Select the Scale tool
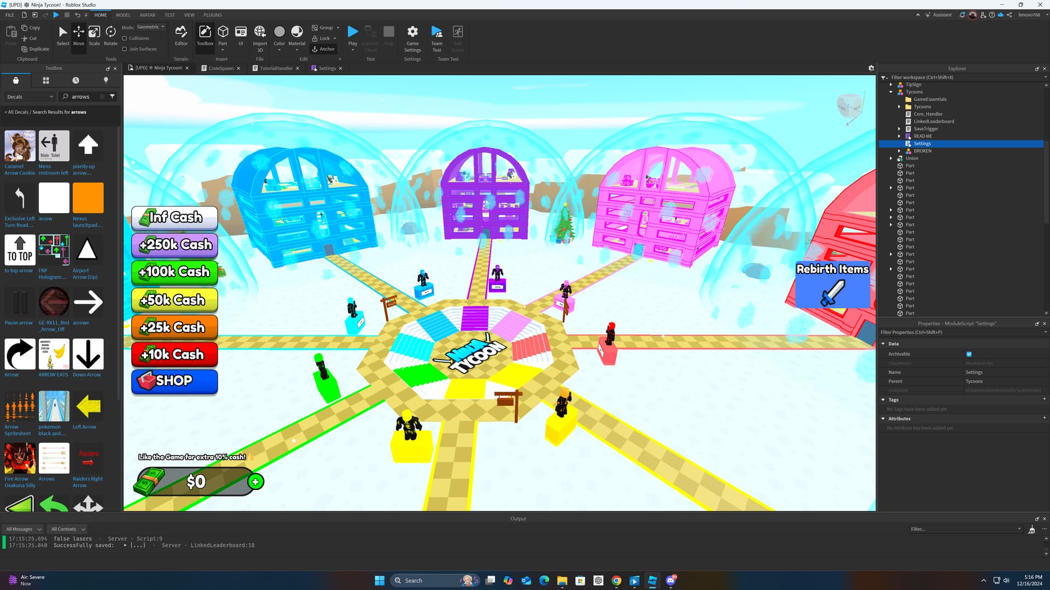This screenshot has height=590, width=1050. (x=94, y=34)
